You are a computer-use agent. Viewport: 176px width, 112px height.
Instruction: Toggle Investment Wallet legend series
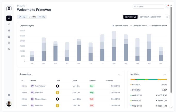click(158, 26)
